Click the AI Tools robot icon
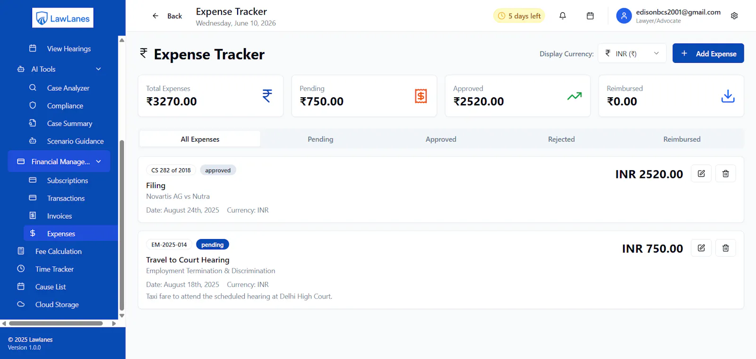Screen dimensions: 756x359 [x=21, y=69]
